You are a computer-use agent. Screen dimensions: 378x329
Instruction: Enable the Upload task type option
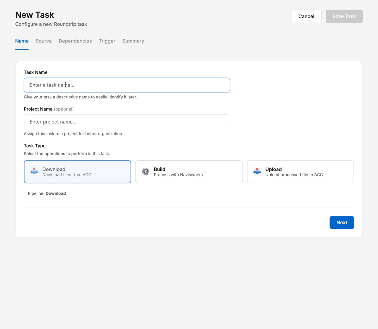(x=300, y=172)
